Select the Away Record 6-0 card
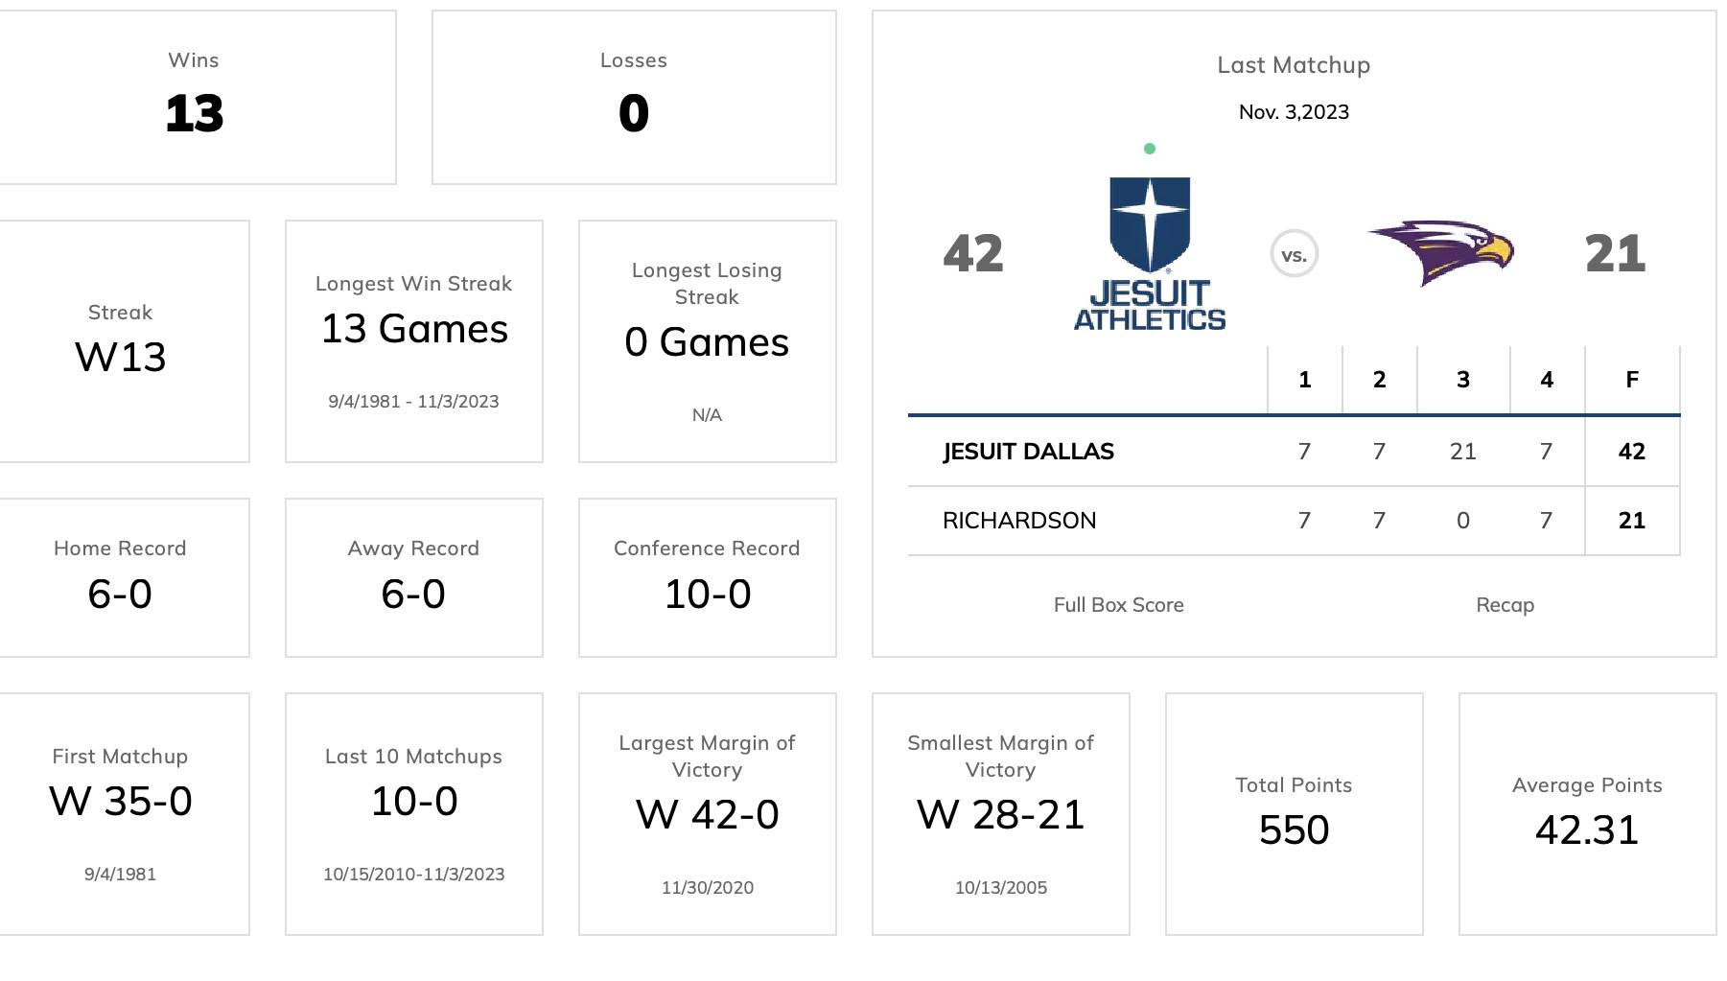The image size is (1727, 981). [414, 577]
